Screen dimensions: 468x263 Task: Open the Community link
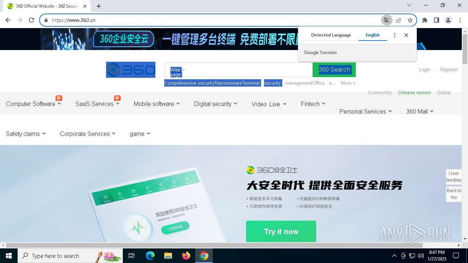click(x=380, y=92)
